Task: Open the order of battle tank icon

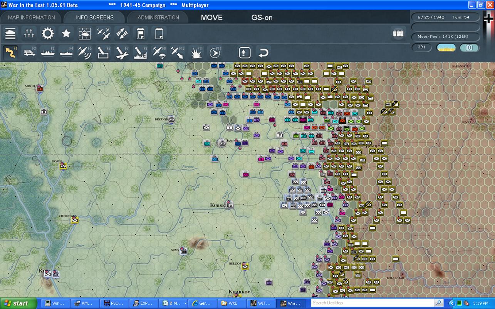Action: coord(10,33)
